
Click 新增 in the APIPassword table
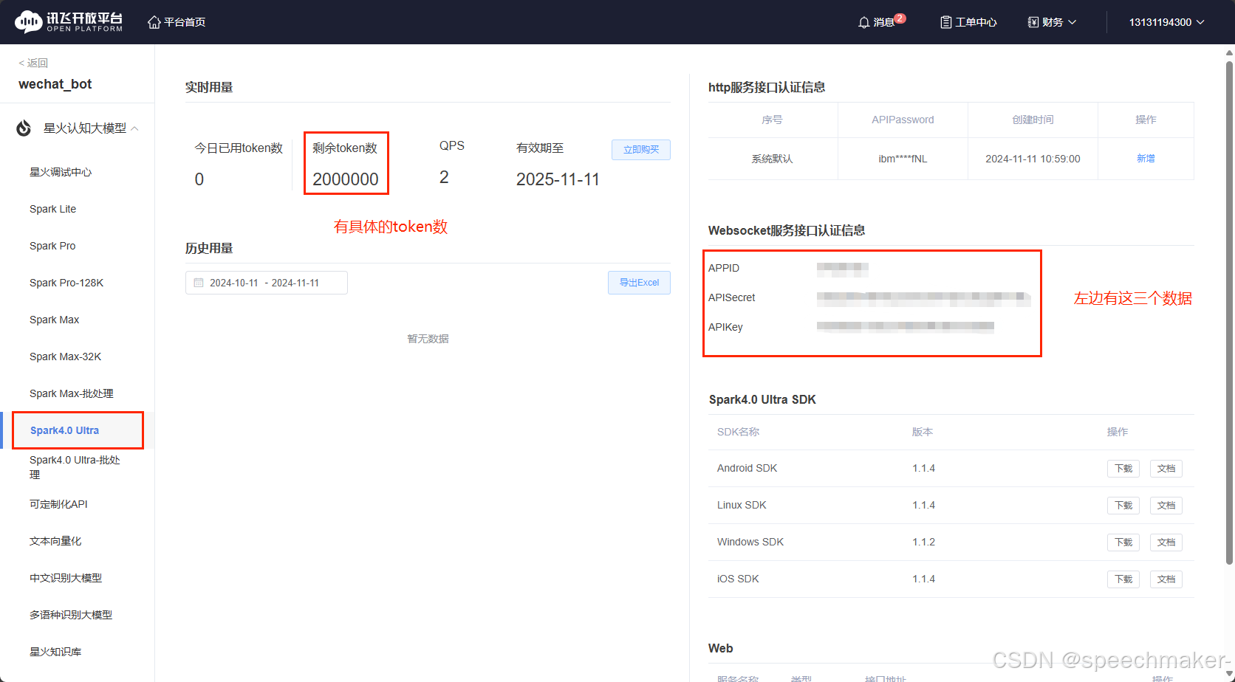click(x=1146, y=159)
